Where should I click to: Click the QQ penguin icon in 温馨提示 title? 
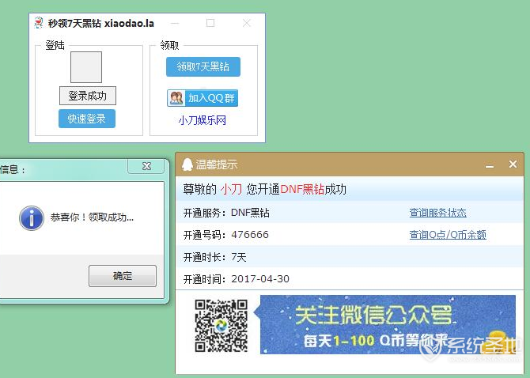click(187, 164)
